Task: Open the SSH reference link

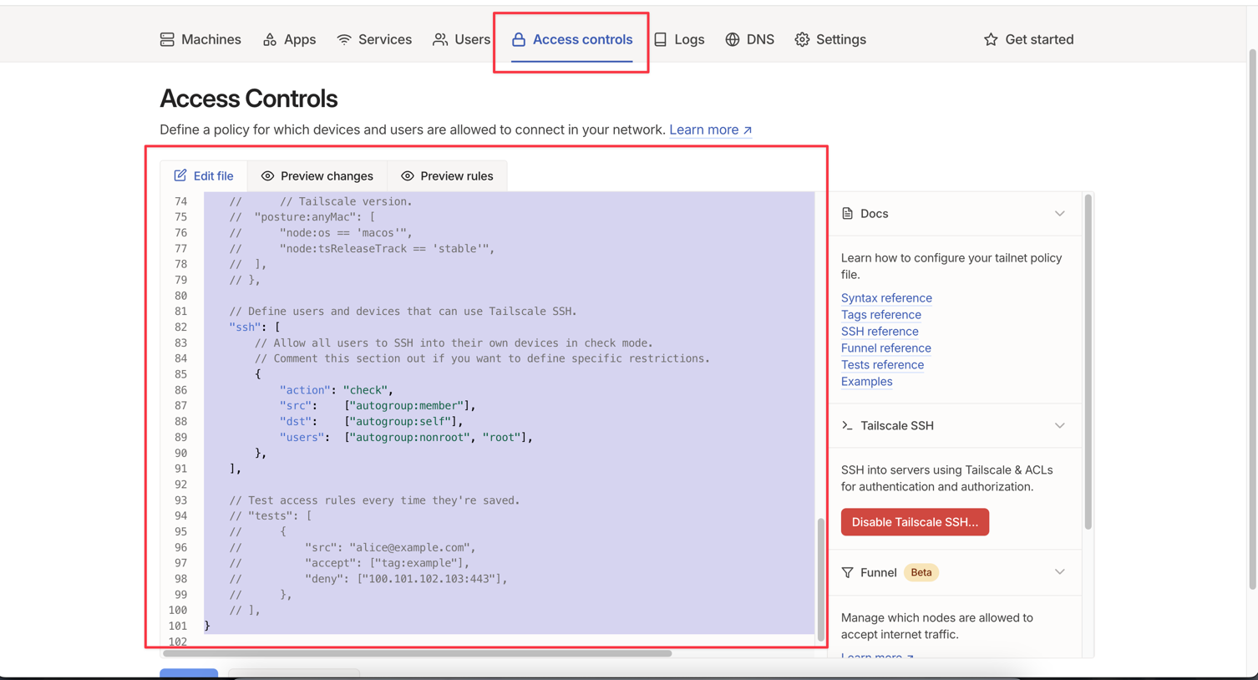Action: (880, 332)
